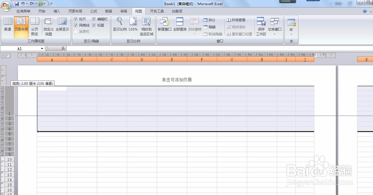Open the Macros menu (宏)
373x195 pixels.
(x=291, y=26)
